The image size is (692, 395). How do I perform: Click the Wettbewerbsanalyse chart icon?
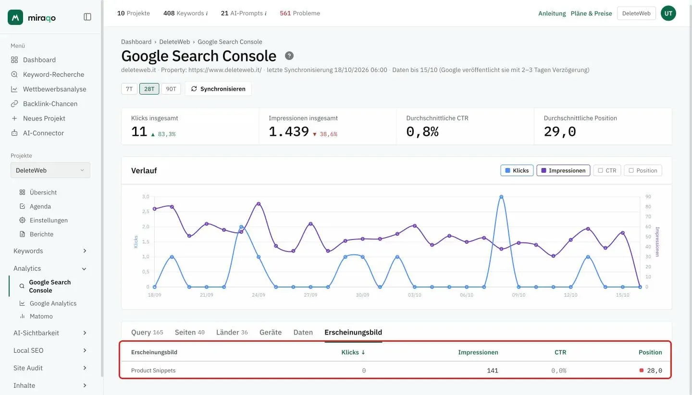click(x=14, y=89)
